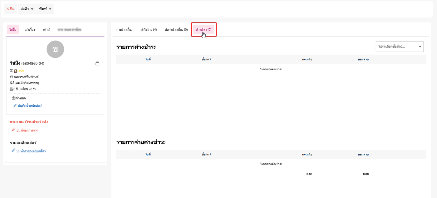Click the hourglass status icon
Image resolution: width=437 pixels, height=198 pixels.
11,71
